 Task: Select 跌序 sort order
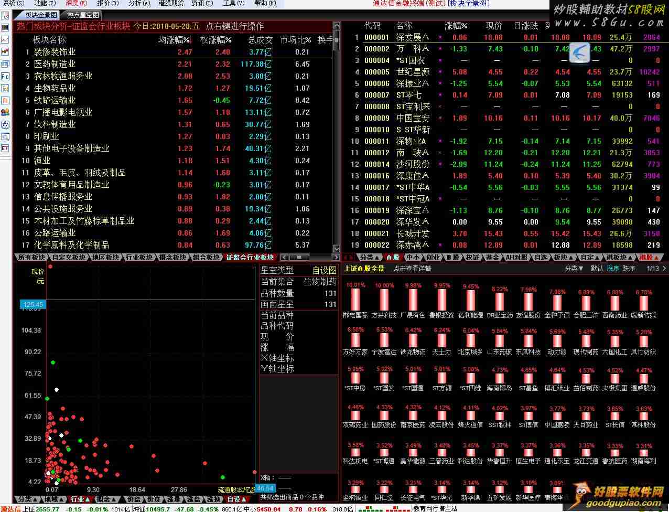(x=629, y=268)
